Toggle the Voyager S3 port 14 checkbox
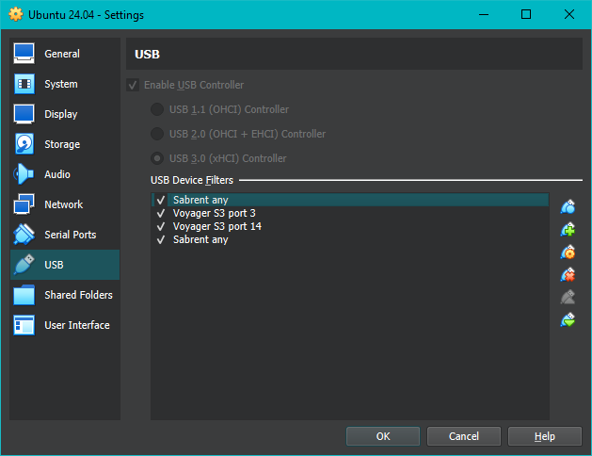The image size is (592, 456). [x=161, y=227]
